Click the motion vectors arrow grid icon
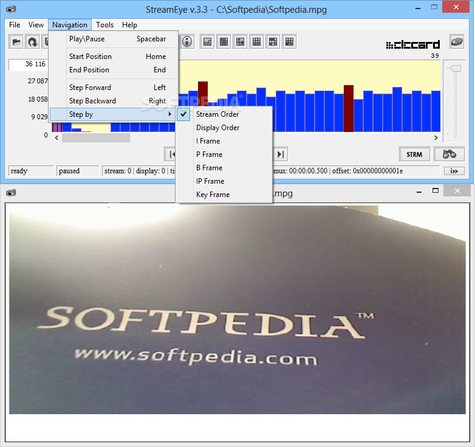The image size is (475, 447). [x=240, y=42]
